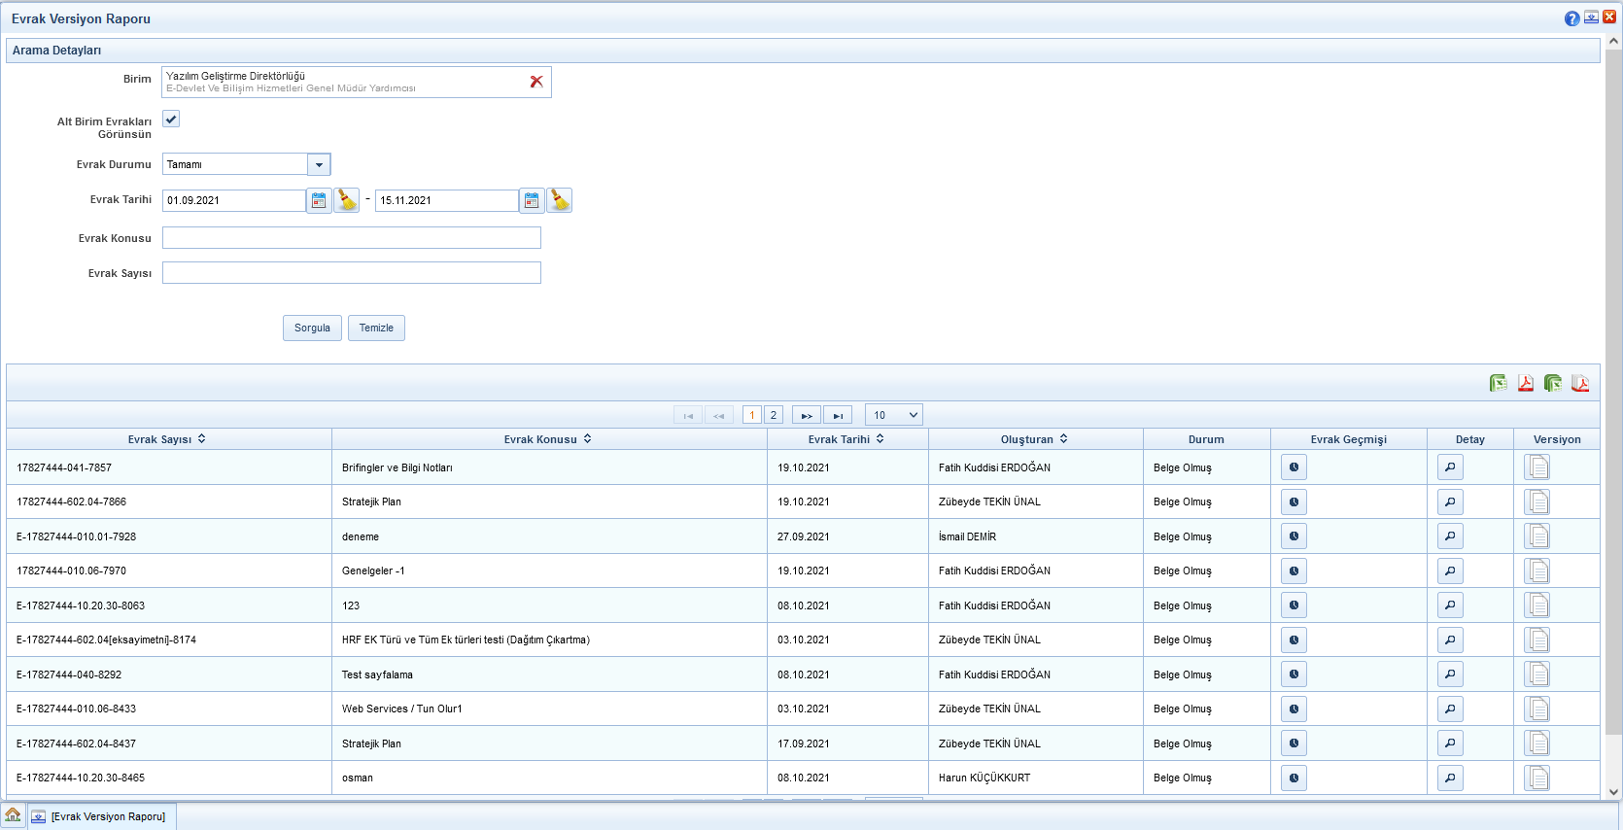The height and width of the screenshot is (830, 1623).
Task: View history of document 17827444-041-7857
Action: 1294,467
